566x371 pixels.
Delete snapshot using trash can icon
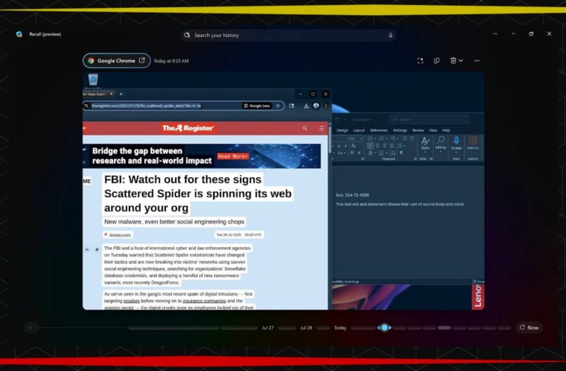453,61
